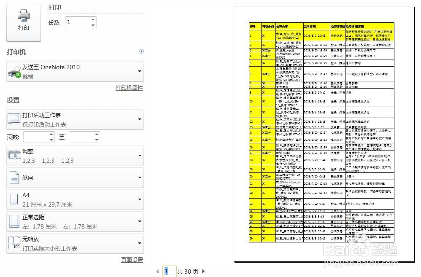
Task: Go to next preview page arrow
Action: point(203,272)
